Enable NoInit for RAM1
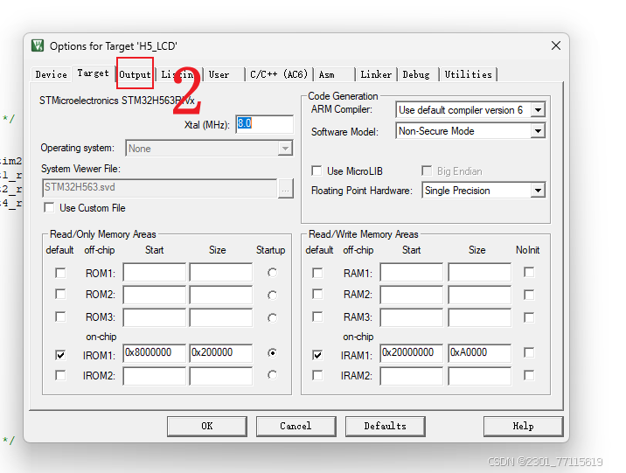626x473 pixels. [529, 272]
